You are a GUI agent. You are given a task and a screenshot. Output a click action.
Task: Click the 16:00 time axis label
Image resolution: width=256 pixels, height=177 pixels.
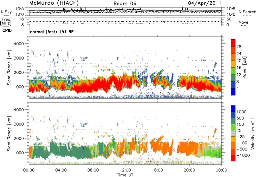[x=157, y=170]
